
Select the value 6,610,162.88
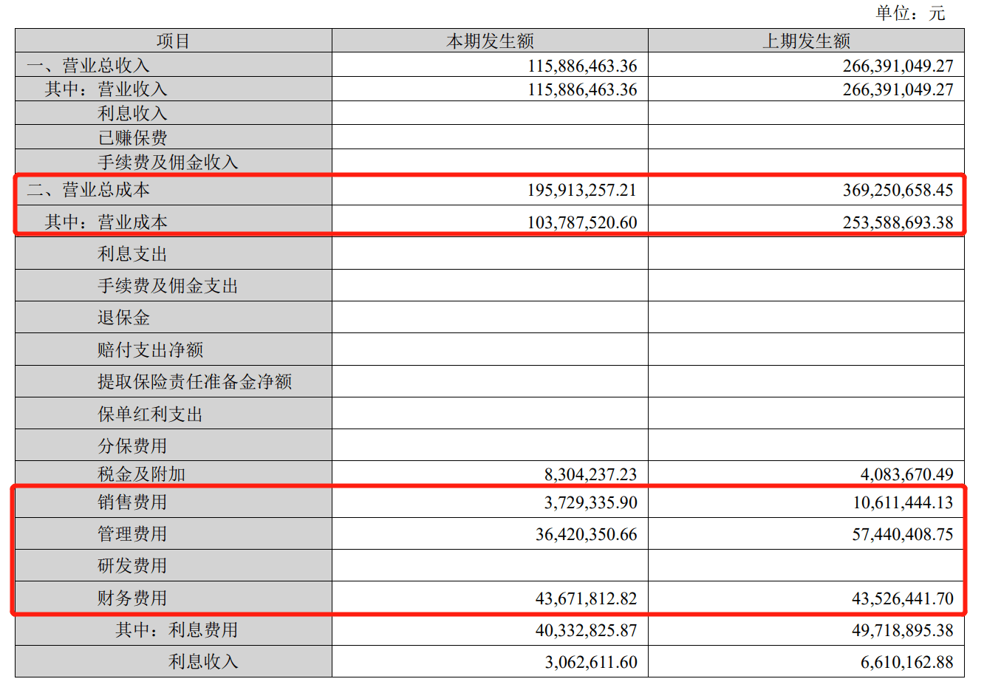(x=906, y=662)
